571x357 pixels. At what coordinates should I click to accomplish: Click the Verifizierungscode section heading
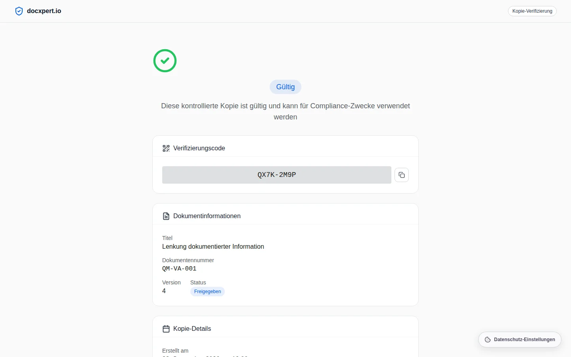pos(199,148)
